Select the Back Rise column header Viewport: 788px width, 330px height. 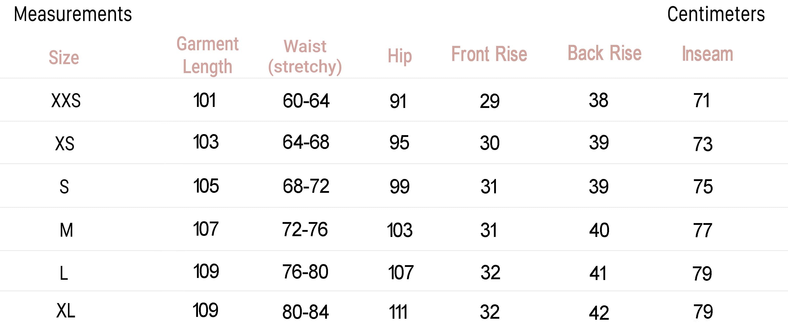pyautogui.click(x=604, y=53)
